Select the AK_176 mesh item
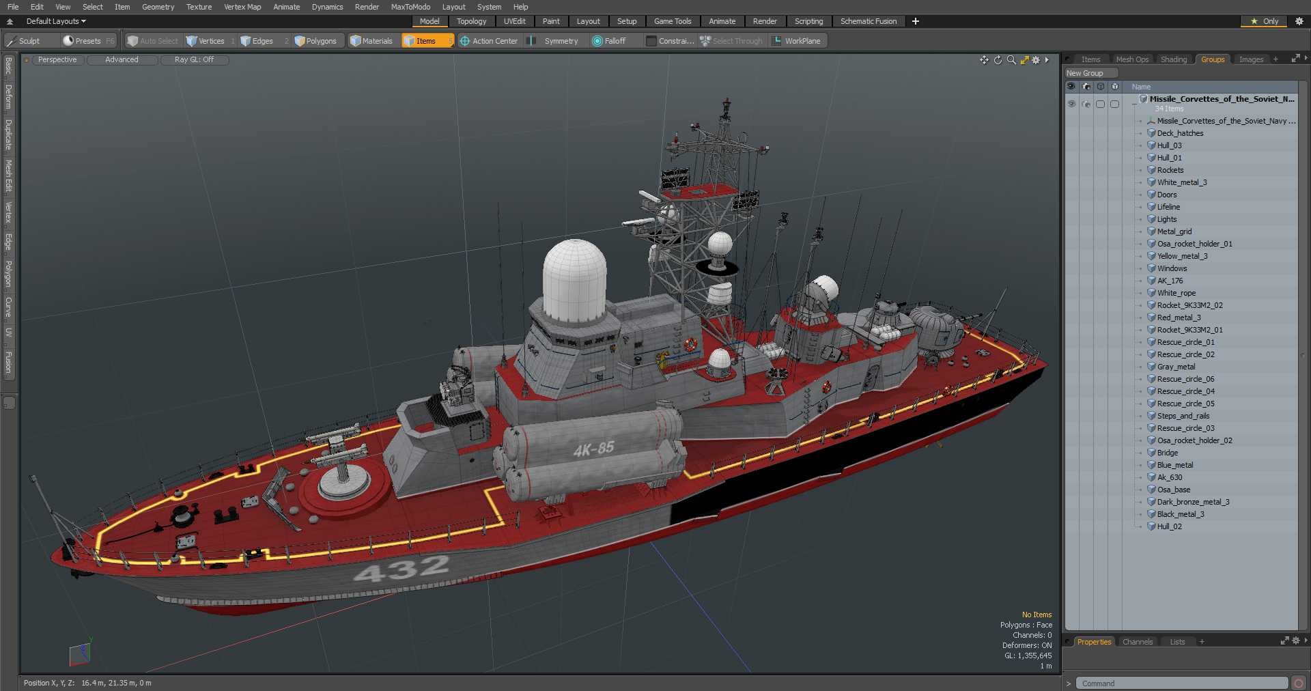 (1170, 281)
